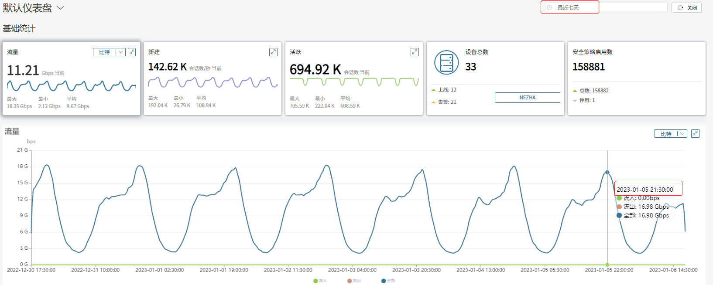
Task: Click the yellow alert arrow beside 告警: 21
Action: (433, 102)
